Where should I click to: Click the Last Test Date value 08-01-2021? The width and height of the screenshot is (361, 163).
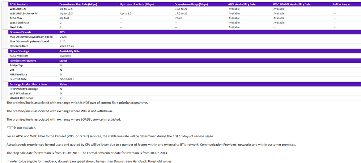(x=67, y=79)
